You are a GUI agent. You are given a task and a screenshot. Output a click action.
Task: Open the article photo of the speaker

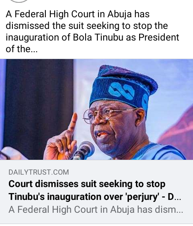pyautogui.click(x=96, y=109)
